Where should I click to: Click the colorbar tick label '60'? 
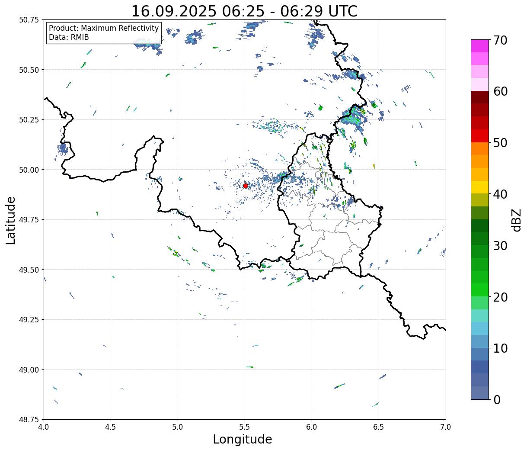tap(500, 91)
